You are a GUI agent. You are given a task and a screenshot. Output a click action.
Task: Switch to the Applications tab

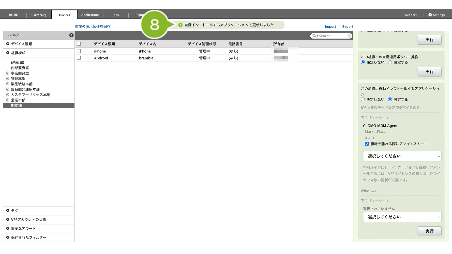point(90,15)
